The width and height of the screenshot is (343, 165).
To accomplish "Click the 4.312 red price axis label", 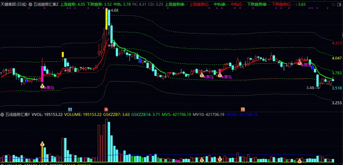I will (337, 43).
